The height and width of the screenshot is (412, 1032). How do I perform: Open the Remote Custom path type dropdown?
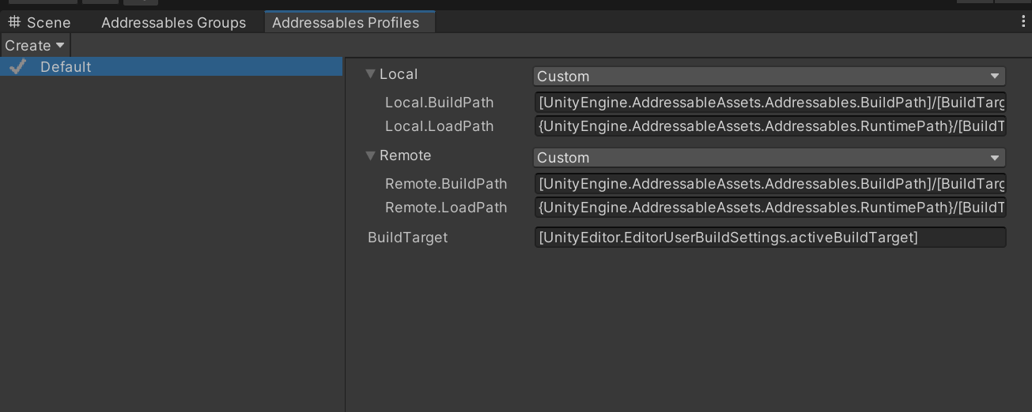click(769, 158)
